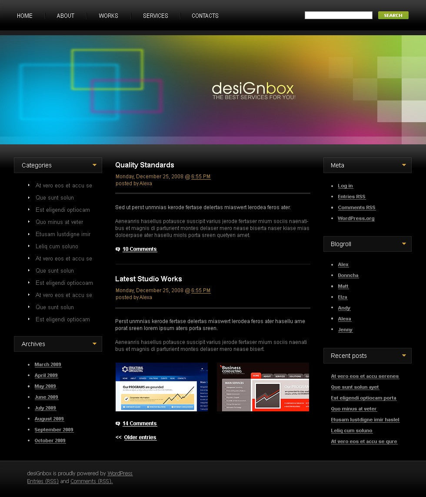
Task: Open Matt in the Blogroll
Action: (343, 286)
